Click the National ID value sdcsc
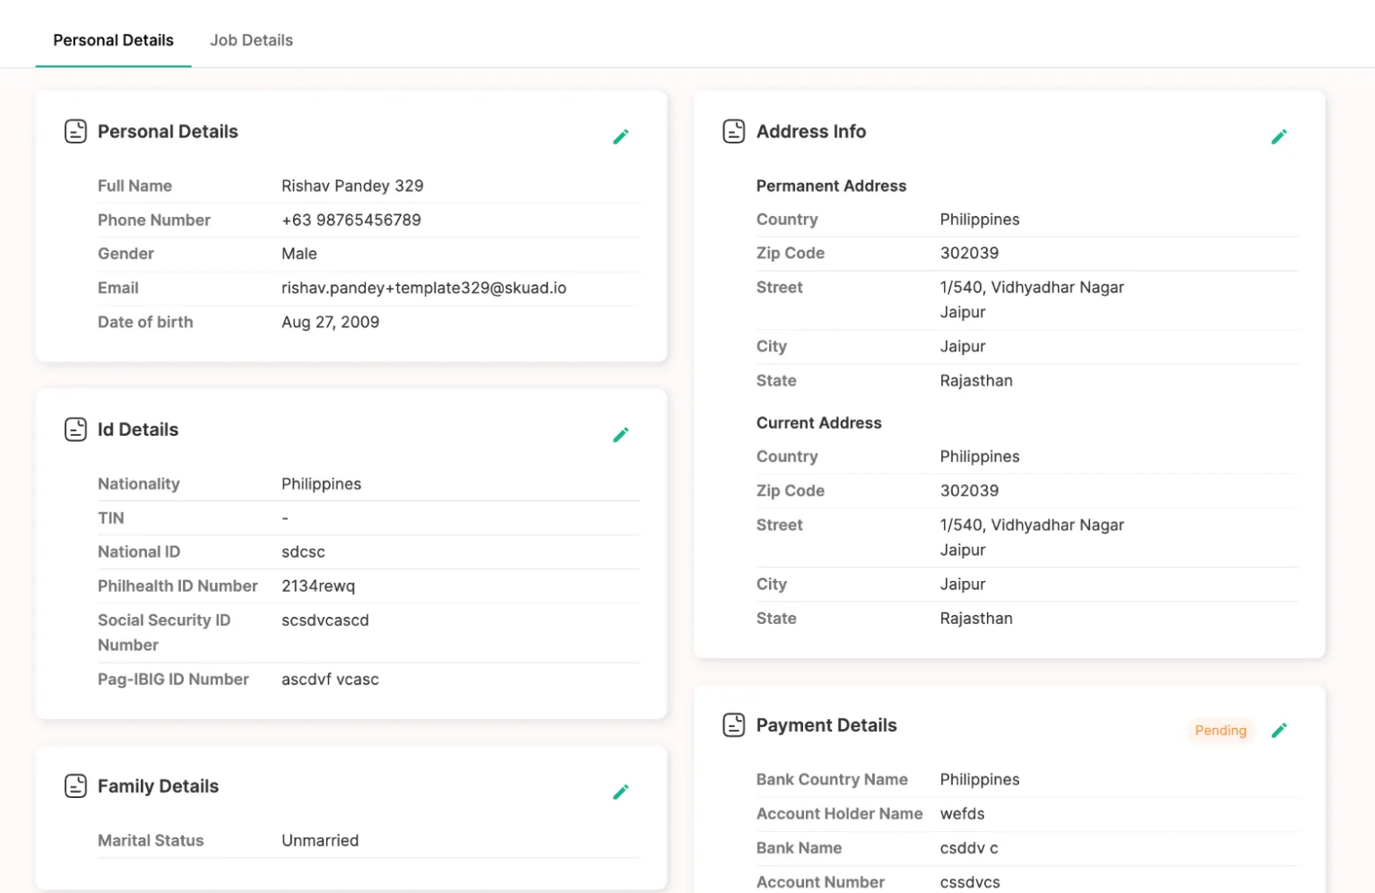This screenshot has height=893, width=1375. point(303,552)
